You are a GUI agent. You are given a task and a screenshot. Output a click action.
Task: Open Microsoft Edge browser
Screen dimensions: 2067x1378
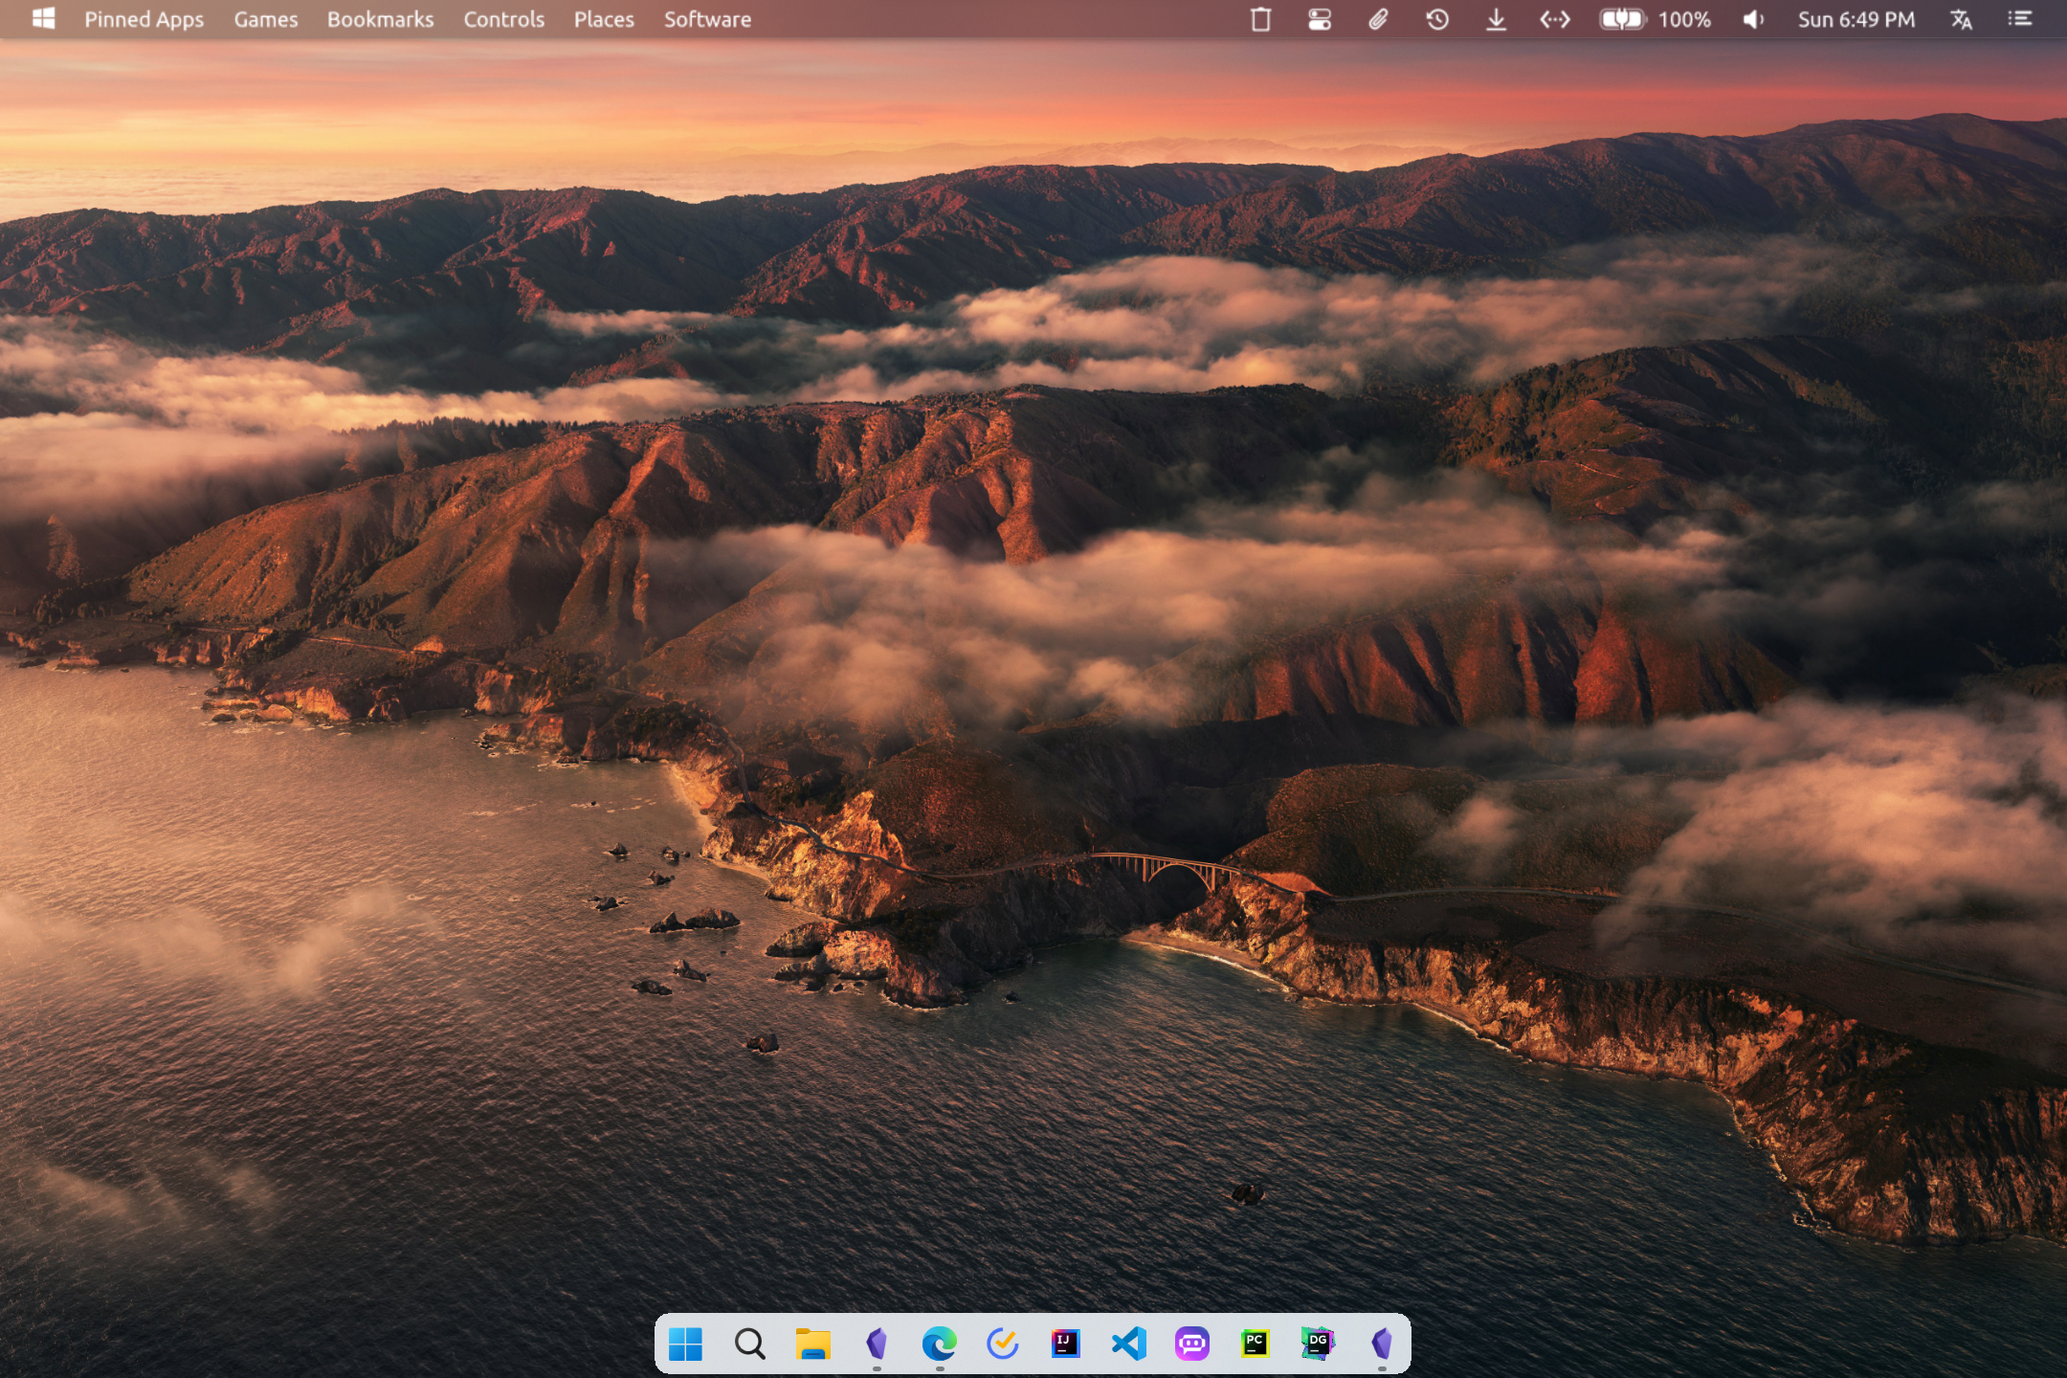(x=938, y=1341)
